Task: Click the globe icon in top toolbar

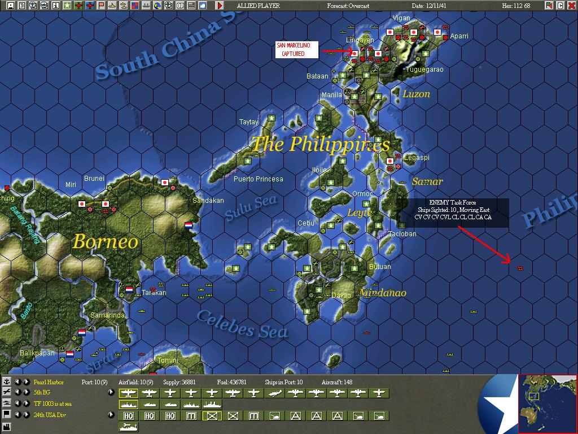Action: click(x=157, y=6)
